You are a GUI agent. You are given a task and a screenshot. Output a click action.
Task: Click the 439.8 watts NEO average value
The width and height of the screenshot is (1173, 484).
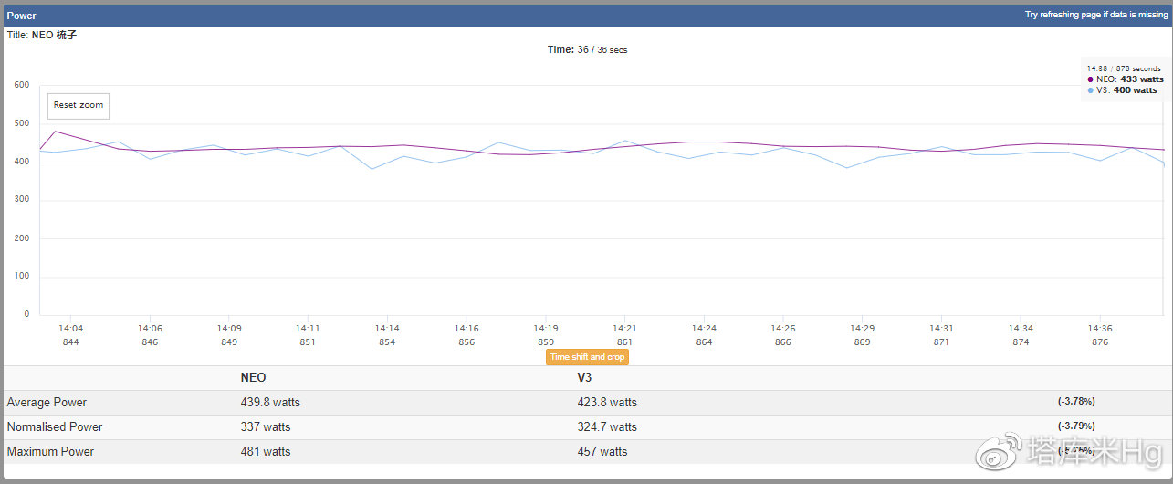coord(270,402)
